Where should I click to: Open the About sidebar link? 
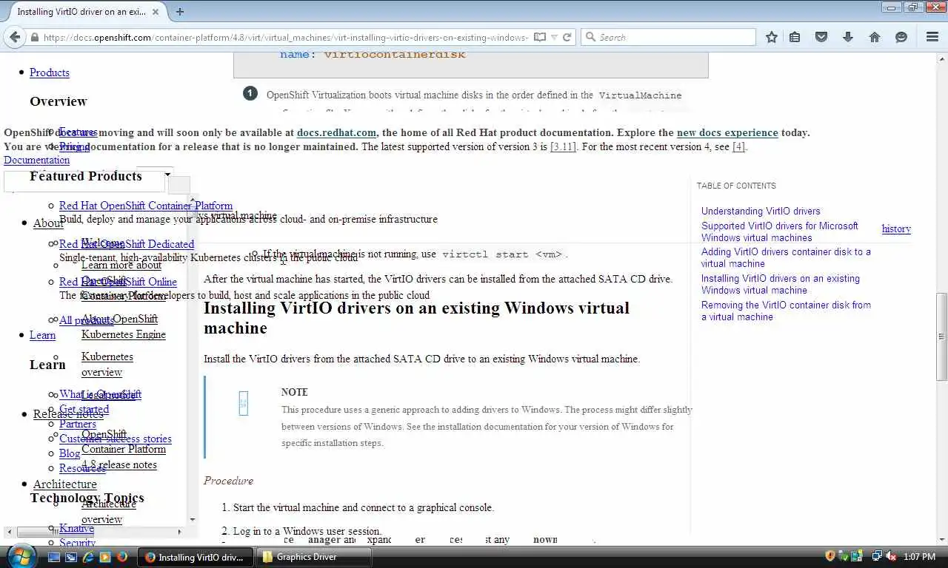pyautogui.click(x=48, y=223)
